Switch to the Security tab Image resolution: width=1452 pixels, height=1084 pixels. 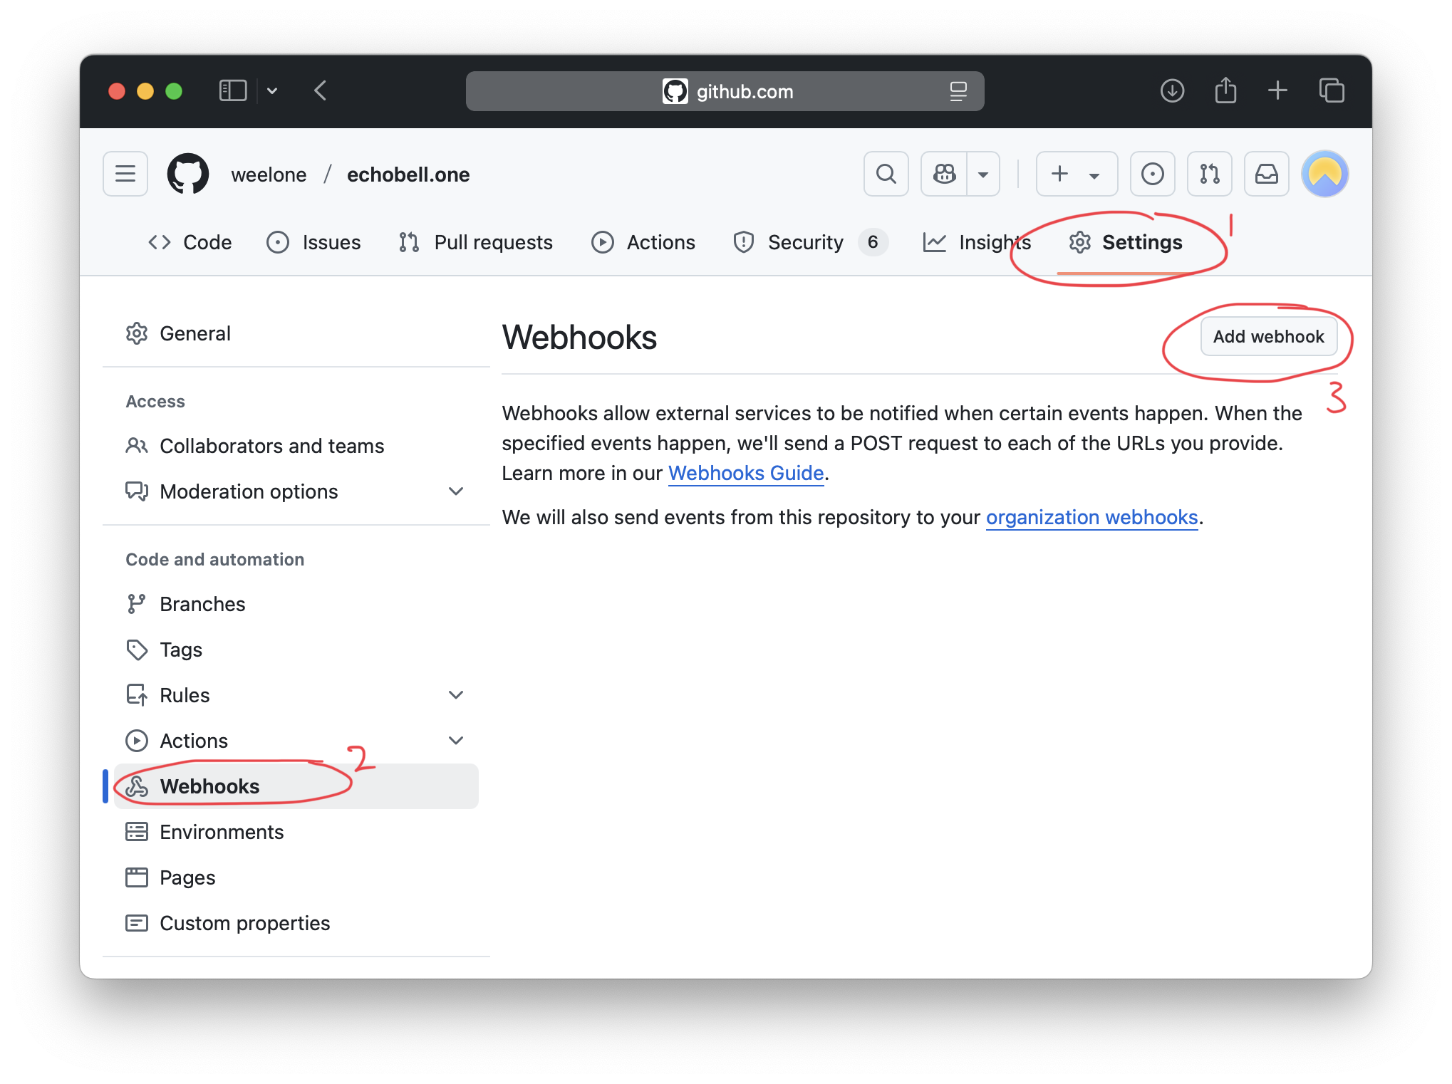click(x=810, y=242)
